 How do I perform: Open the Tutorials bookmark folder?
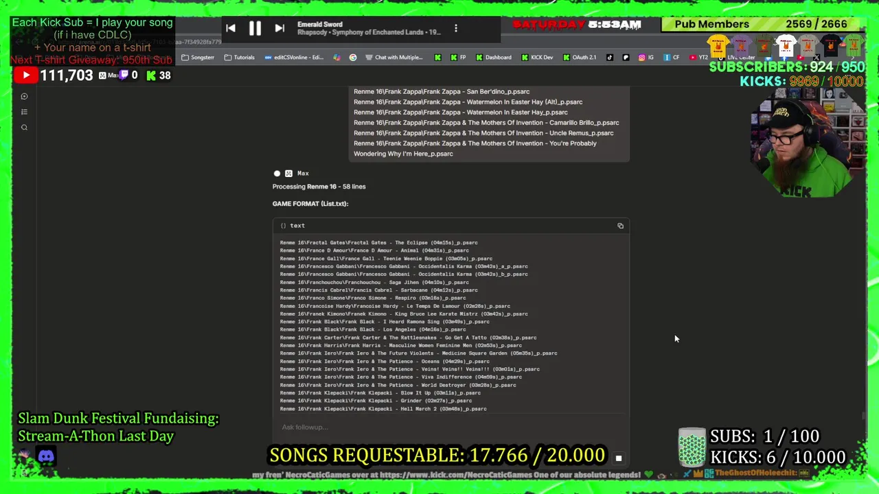(x=239, y=58)
